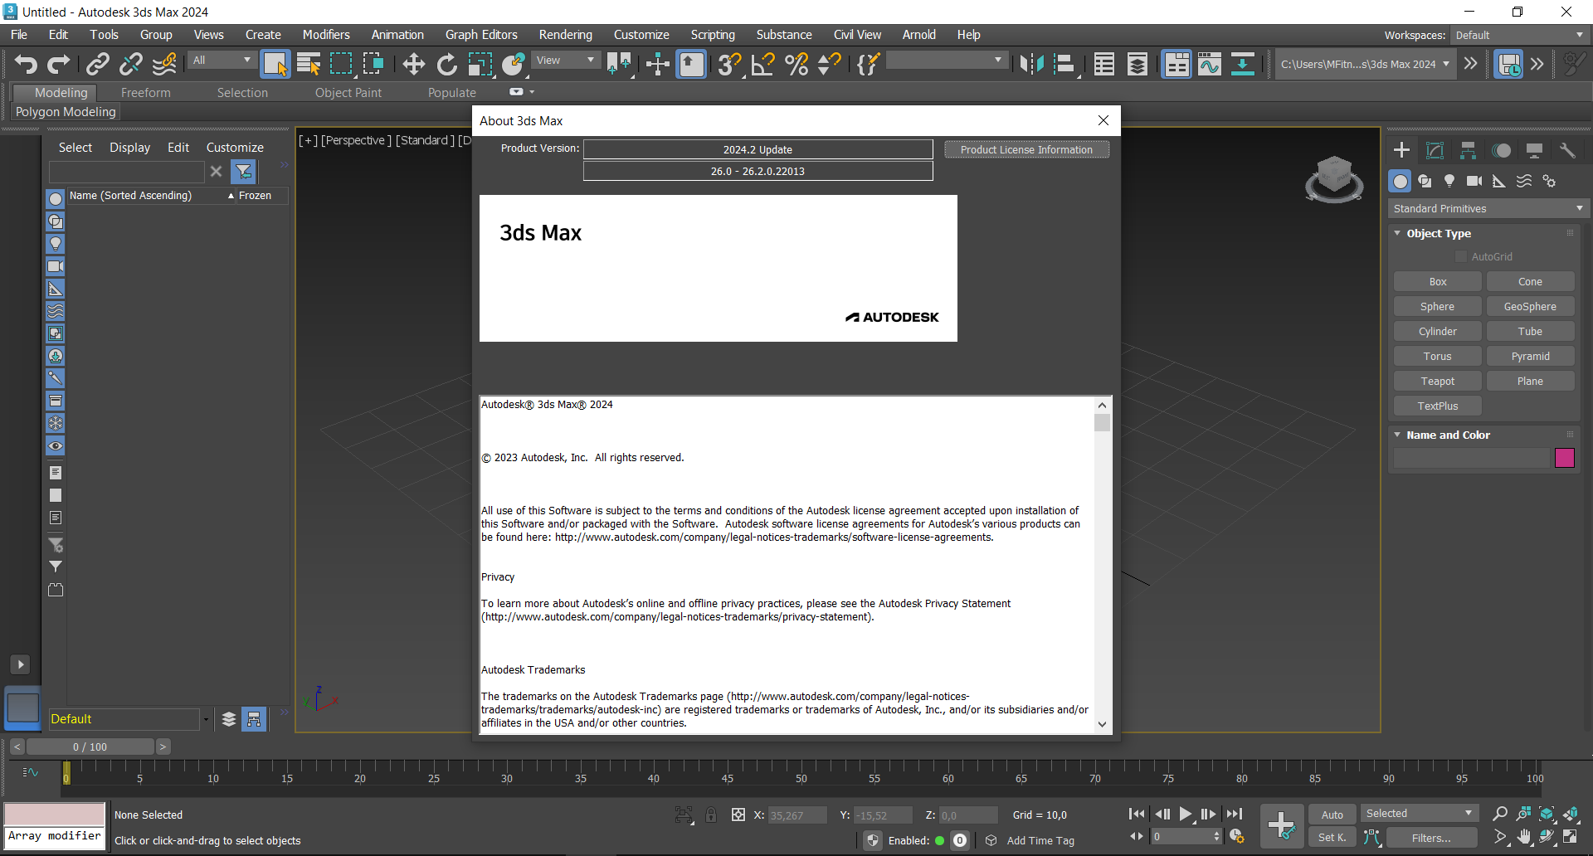Enable the AutoGrid checkbox
The image size is (1593, 856).
[1461, 257]
